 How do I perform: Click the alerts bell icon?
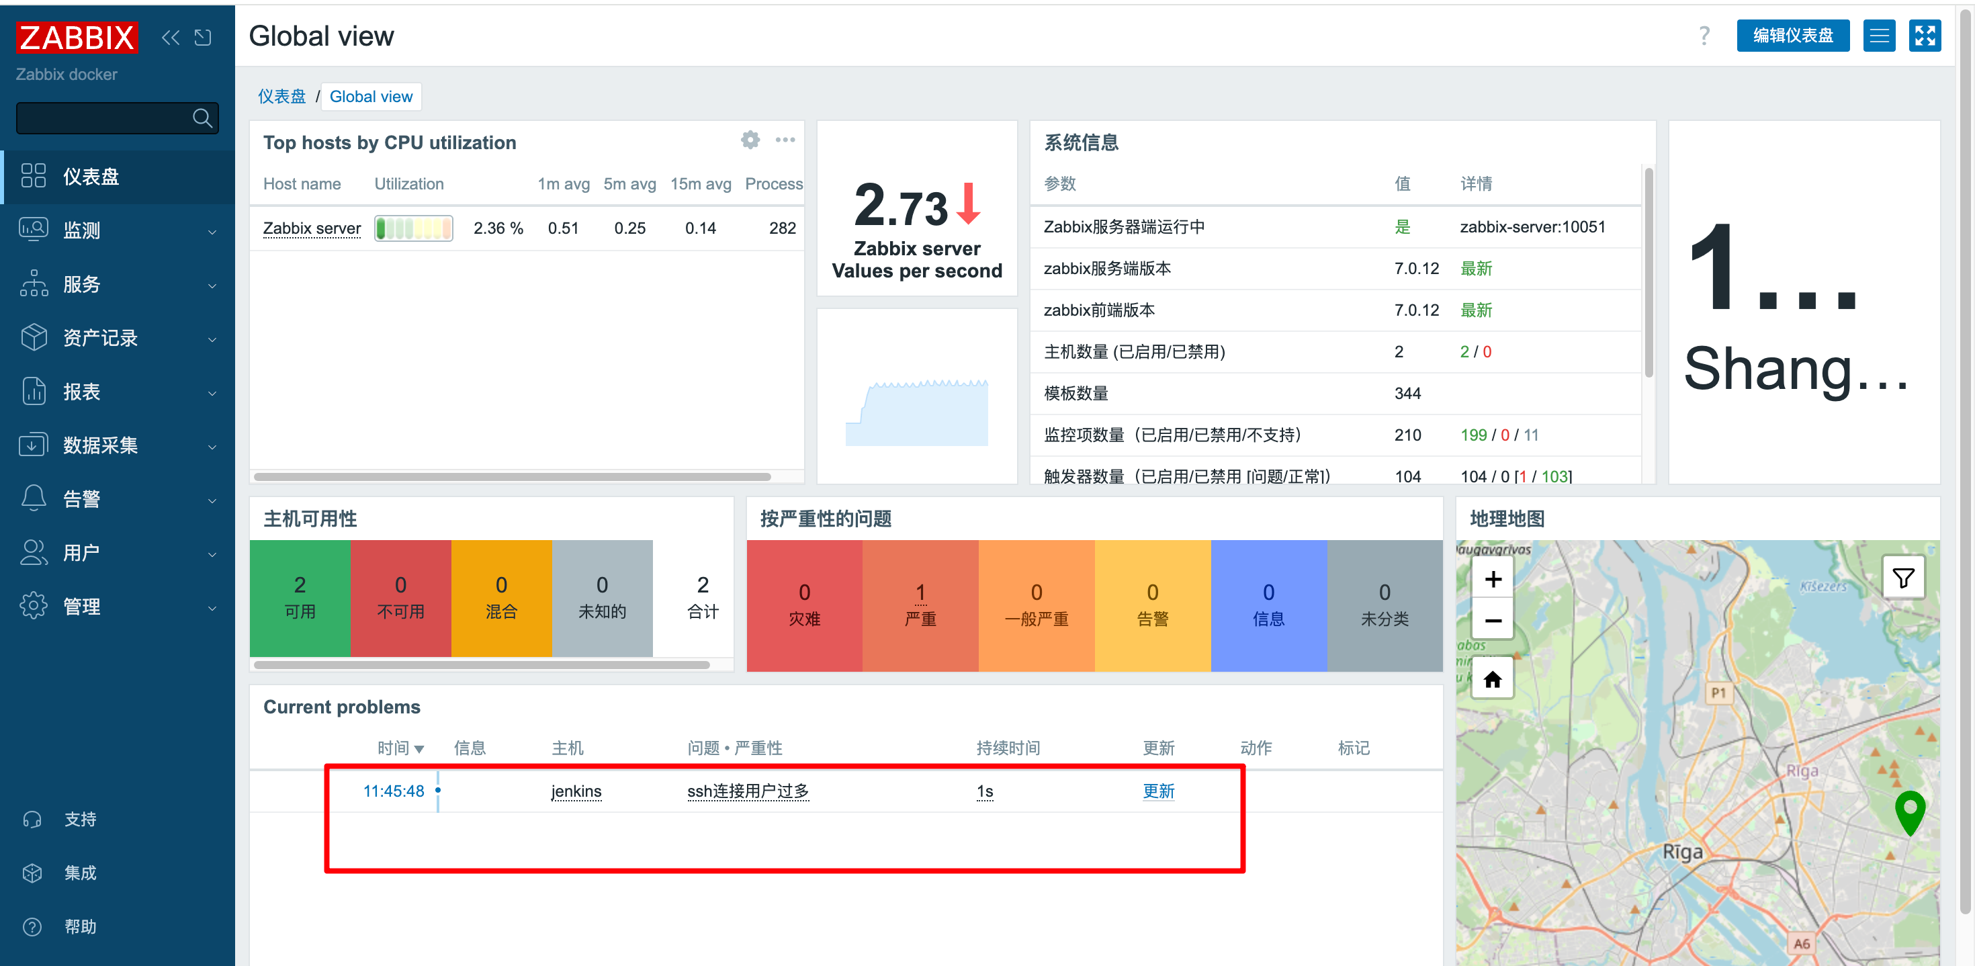point(34,498)
